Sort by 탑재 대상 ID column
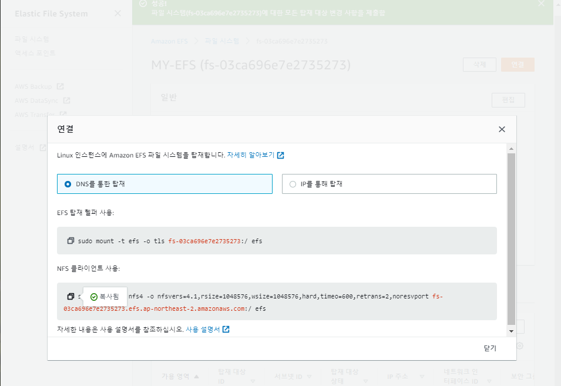The height and width of the screenshot is (386, 561). point(237,377)
